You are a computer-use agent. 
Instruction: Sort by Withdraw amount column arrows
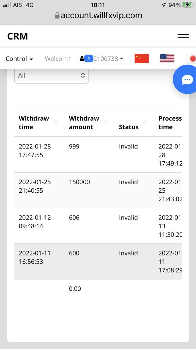pyautogui.click(x=106, y=123)
